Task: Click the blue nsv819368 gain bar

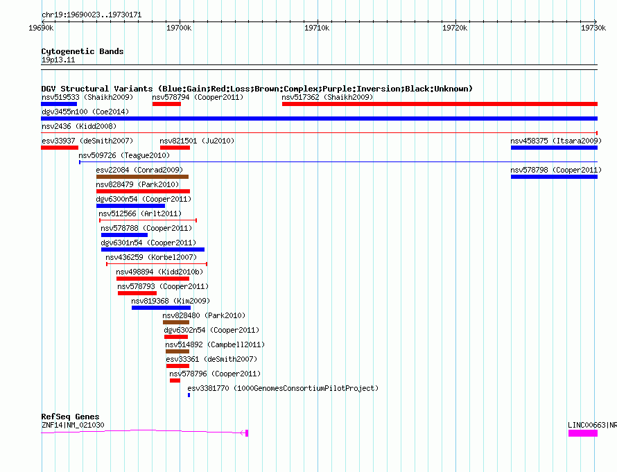Action: (x=160, y=308)
